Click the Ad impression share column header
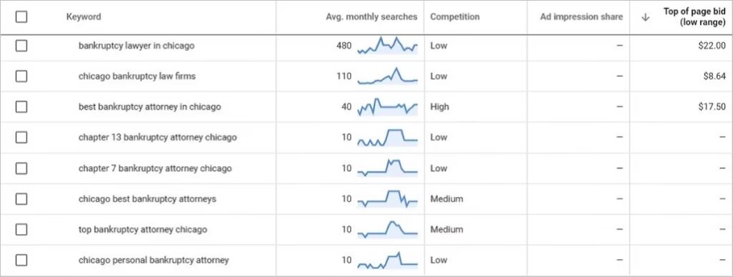The height and width of the screenshot is (277, 733). tap(581, 16)
